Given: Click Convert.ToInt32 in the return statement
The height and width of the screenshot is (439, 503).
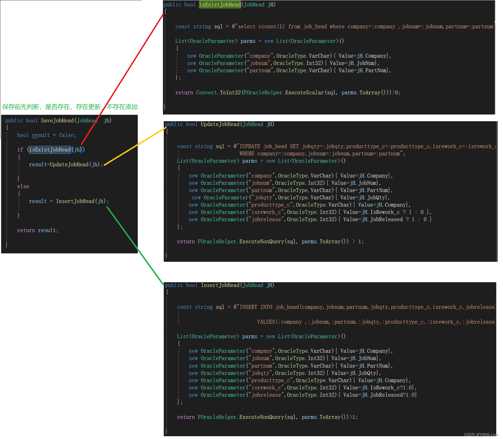Looking at the screenshot, I should pos(218,93).
